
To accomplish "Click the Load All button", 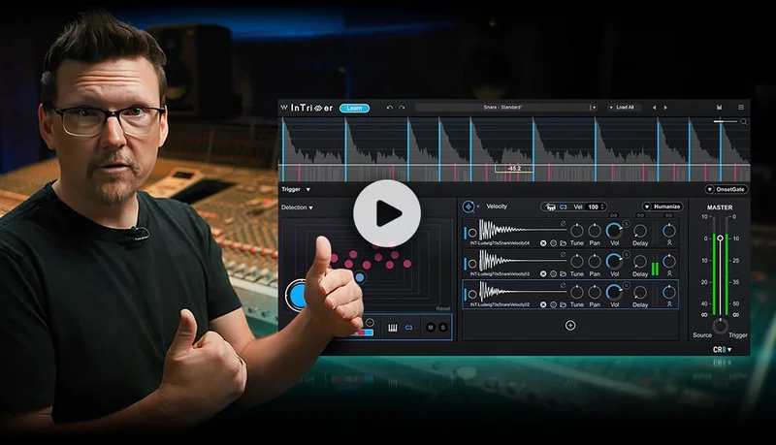I will click(x=624, y=108).
